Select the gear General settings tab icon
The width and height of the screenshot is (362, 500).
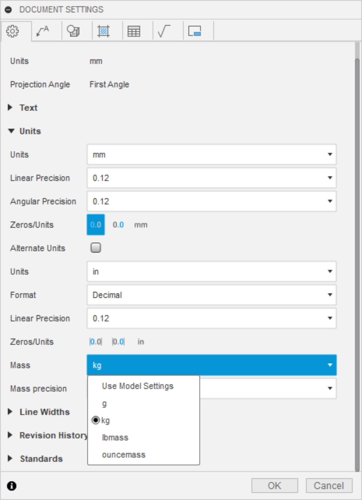point(13,31)
